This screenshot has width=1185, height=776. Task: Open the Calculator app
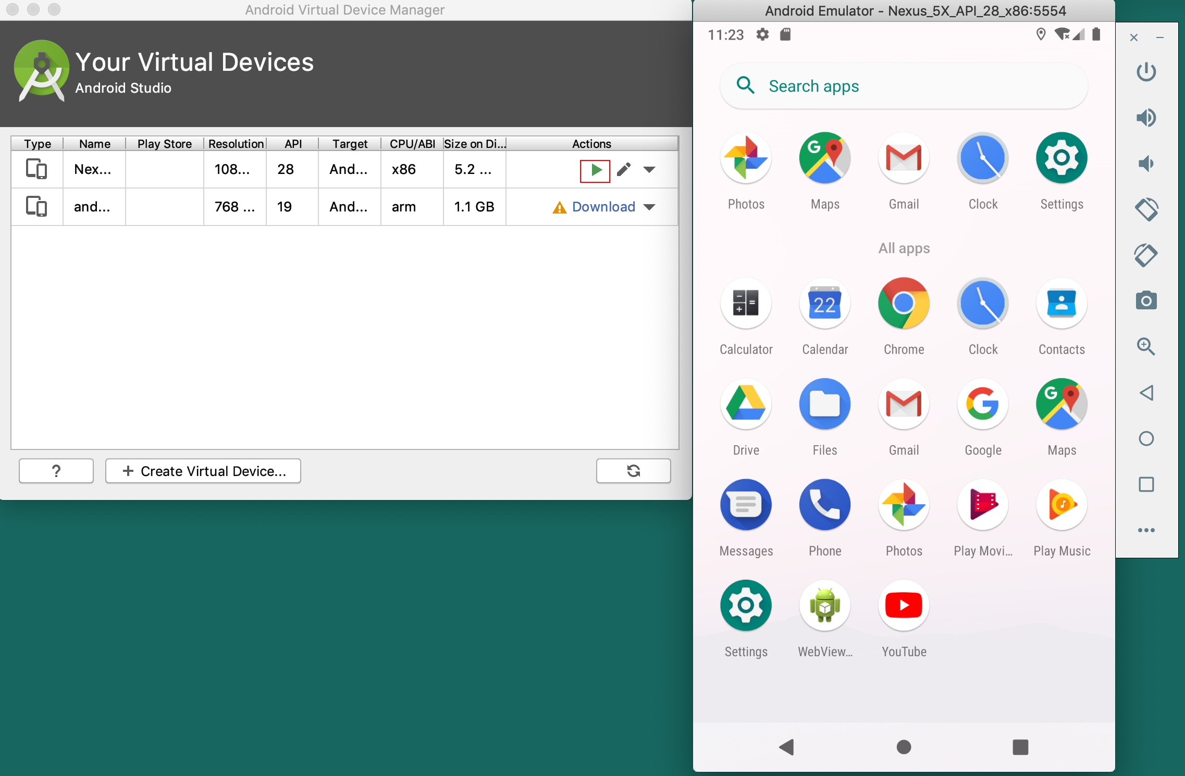pyautogui.click(x=746, y=316)
